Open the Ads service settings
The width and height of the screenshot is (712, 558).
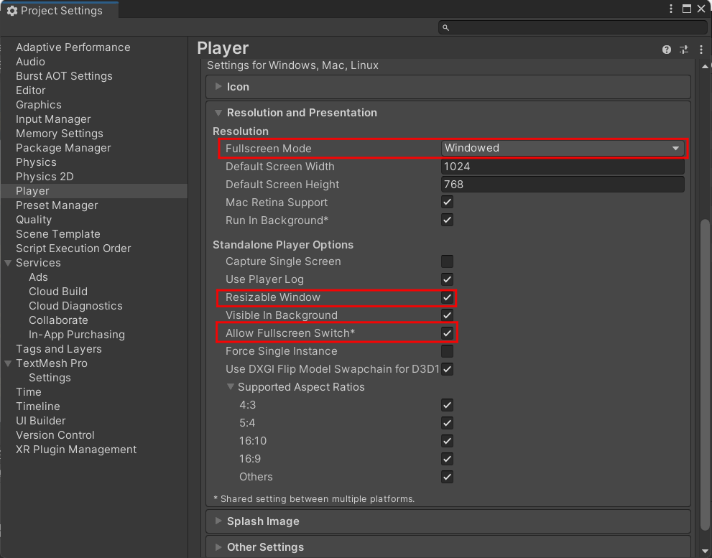38,277
